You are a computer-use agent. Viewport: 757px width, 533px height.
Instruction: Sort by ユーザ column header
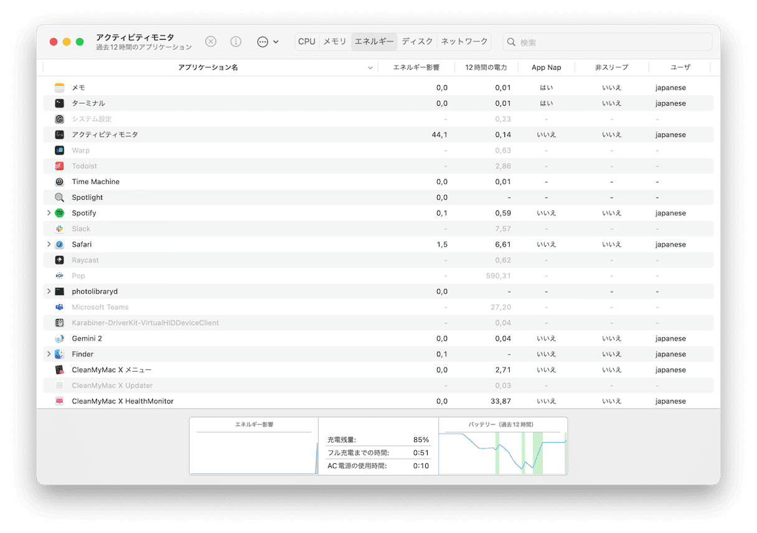pos(680,67)
